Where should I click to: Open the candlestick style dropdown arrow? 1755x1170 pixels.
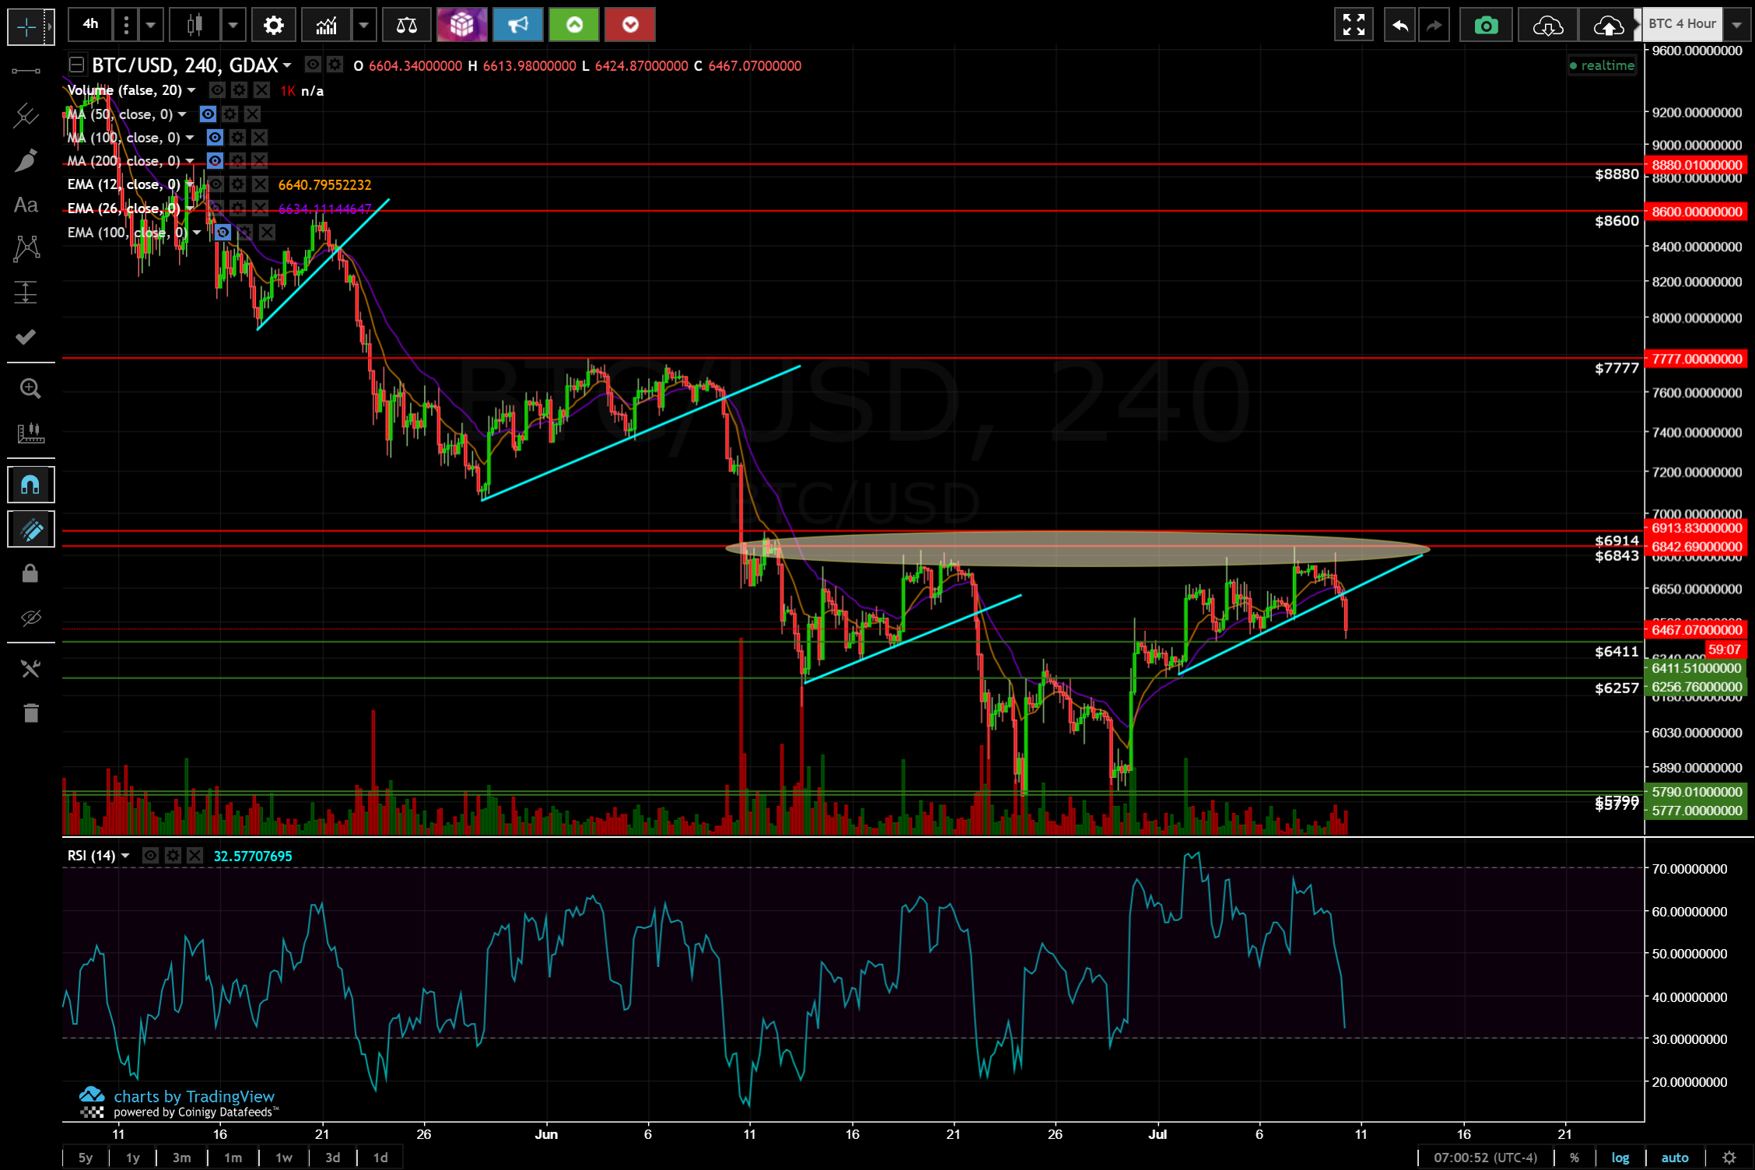(x=232, y=26)
